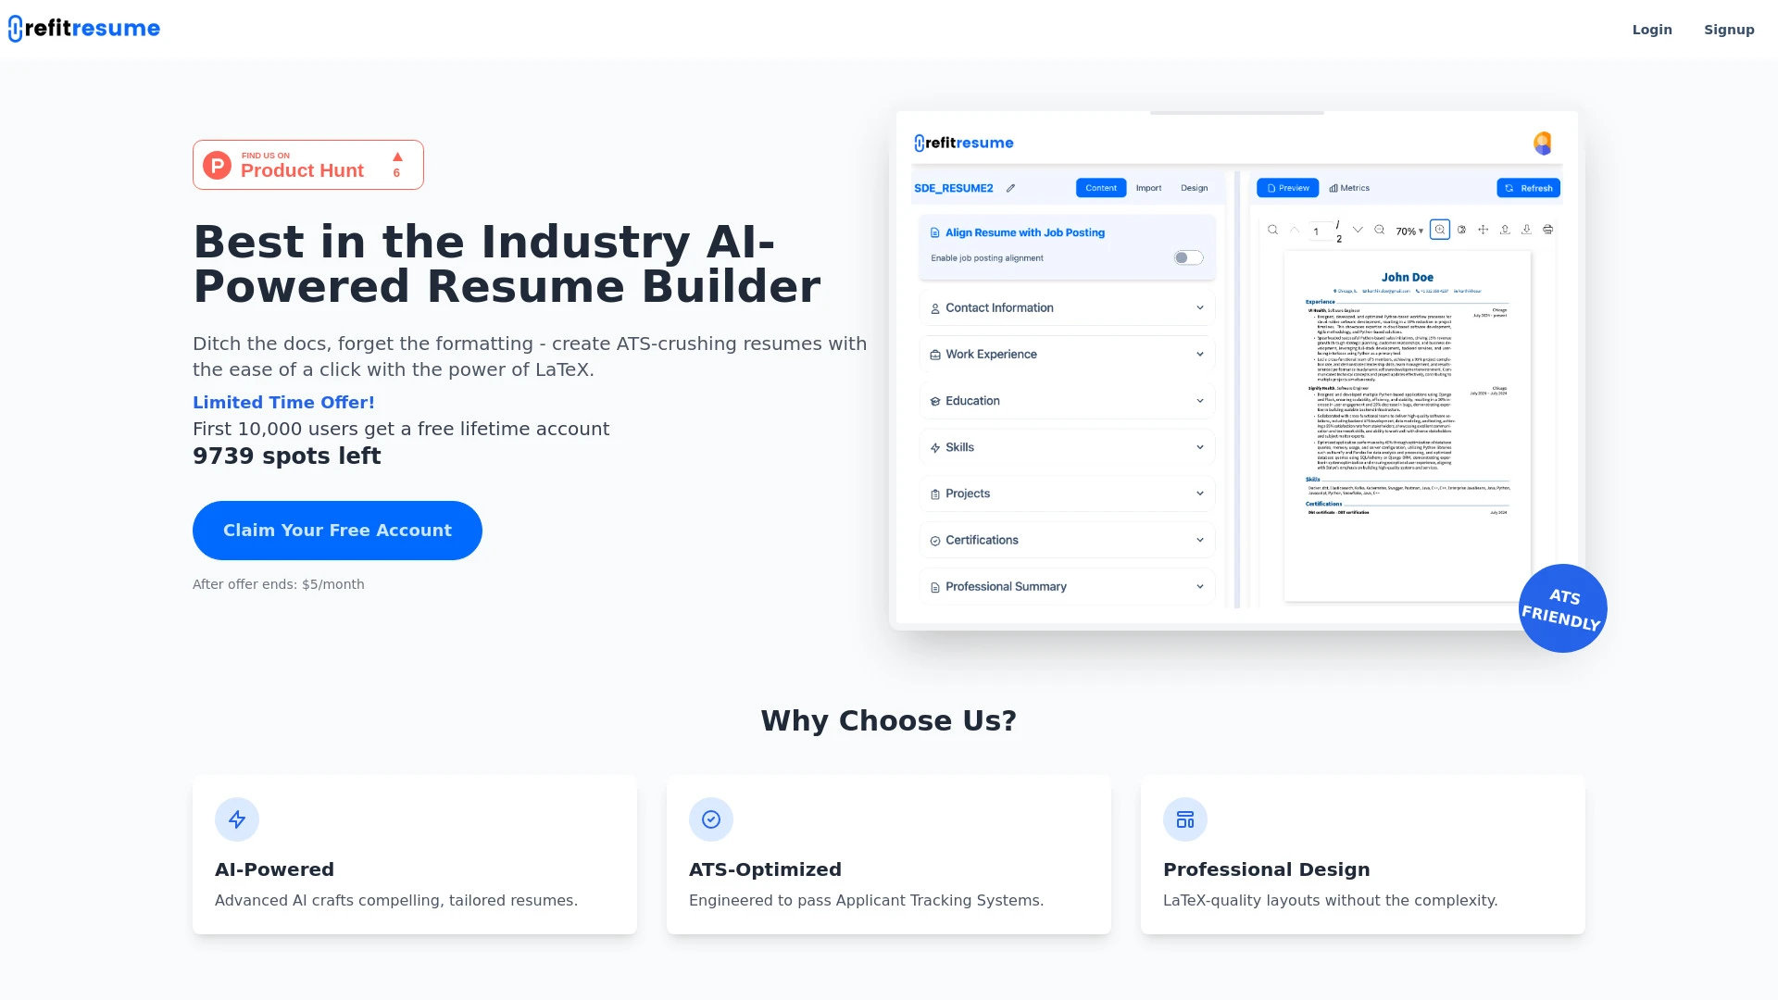Enable the ATS-friendly resume alignment toggle
This screenshot has height=1000, width=1778.
[1185, 257]
